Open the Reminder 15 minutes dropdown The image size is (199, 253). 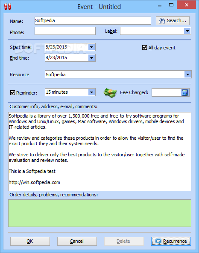pos(91,92)
